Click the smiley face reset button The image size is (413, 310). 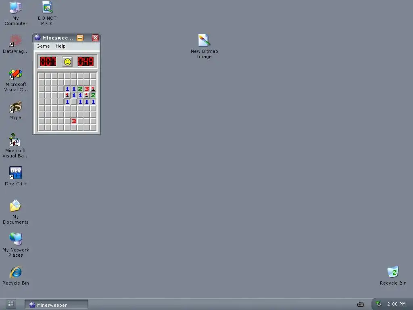[x=67, y=62]
